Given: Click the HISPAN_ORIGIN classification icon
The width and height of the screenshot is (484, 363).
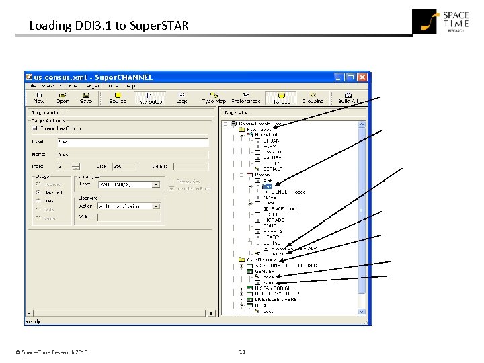Looking at the screenshot, I should [x=249, y=288].
